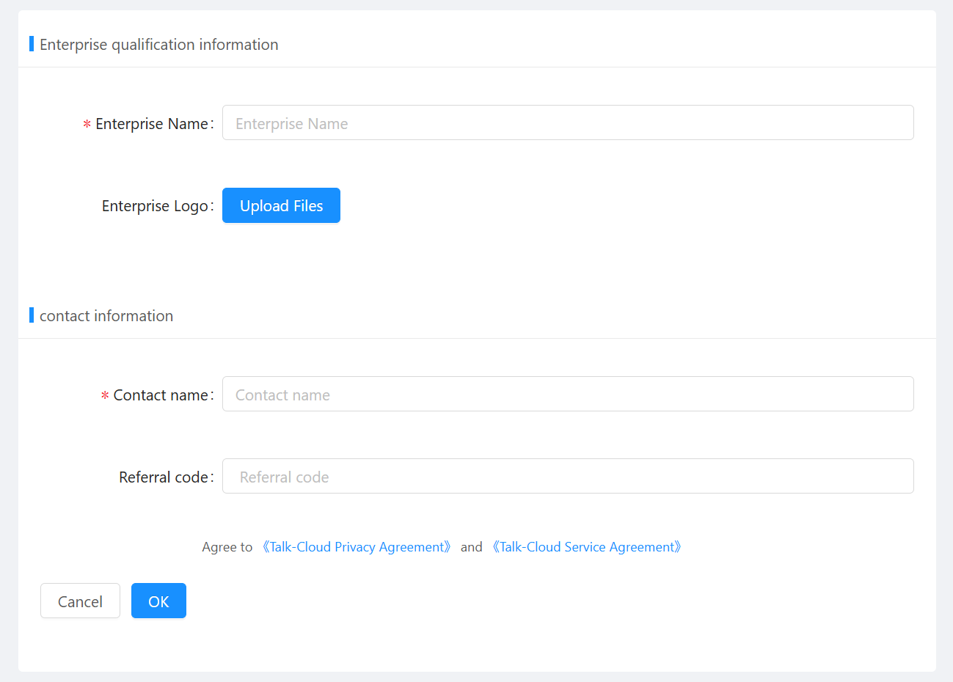
Task: Click the Enterprise Name label
Action: pyautogui.click(x=152, y=124)
